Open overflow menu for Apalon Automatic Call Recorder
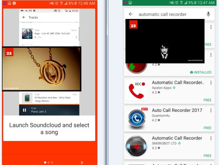This screenshot has width=219, height=165. pyautogui.click(x=211, y=82)
